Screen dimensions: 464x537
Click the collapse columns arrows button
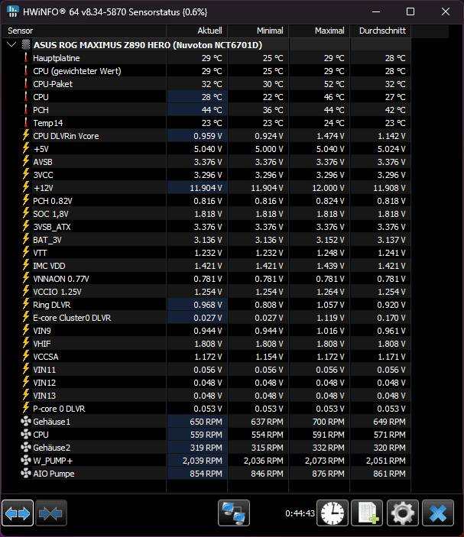coord(51,513)
